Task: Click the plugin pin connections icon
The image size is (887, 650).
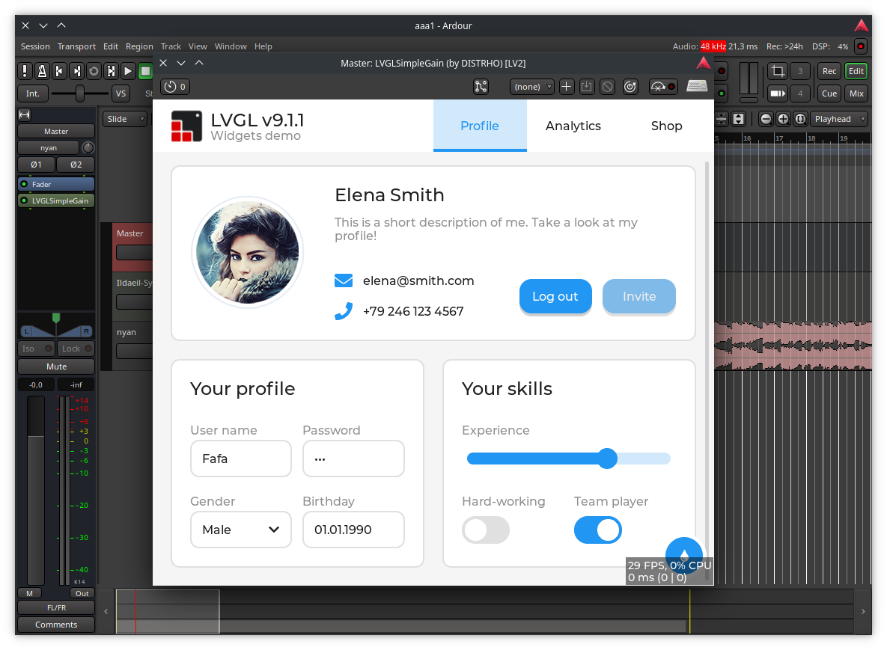Action: pos(481,87)
